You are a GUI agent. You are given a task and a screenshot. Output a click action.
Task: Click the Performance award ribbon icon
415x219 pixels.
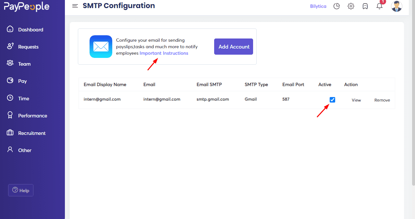pyautogui.click(x=10, y=115)
